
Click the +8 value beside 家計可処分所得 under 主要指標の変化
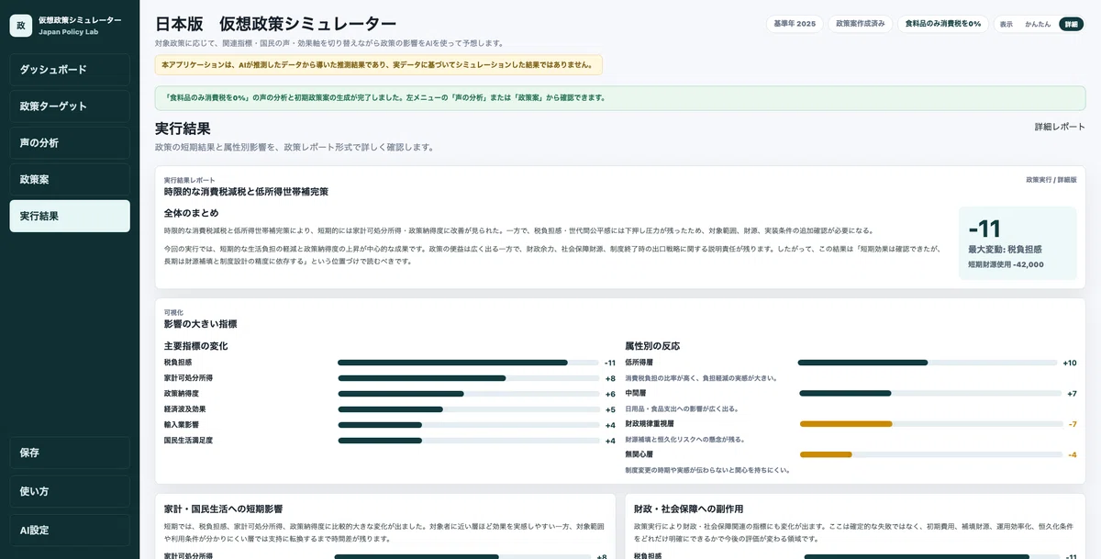click(610, 378)
